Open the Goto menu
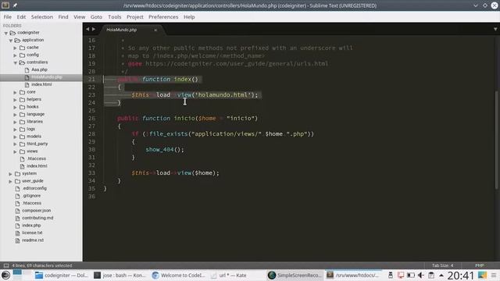The height and width of the screenshot is (281, 500). 96,17
